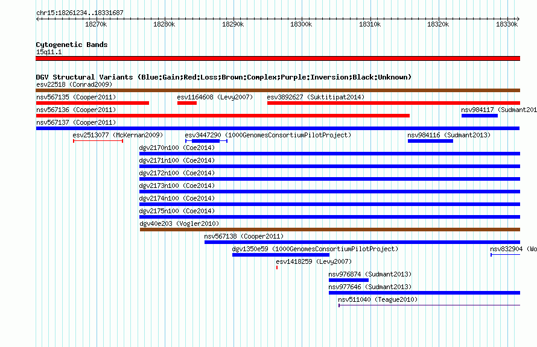Click the esv22518 (Conrad2009) label
The height and width of the screenshot is (347, 537).
pyautogui.click(x=74, y=84)
